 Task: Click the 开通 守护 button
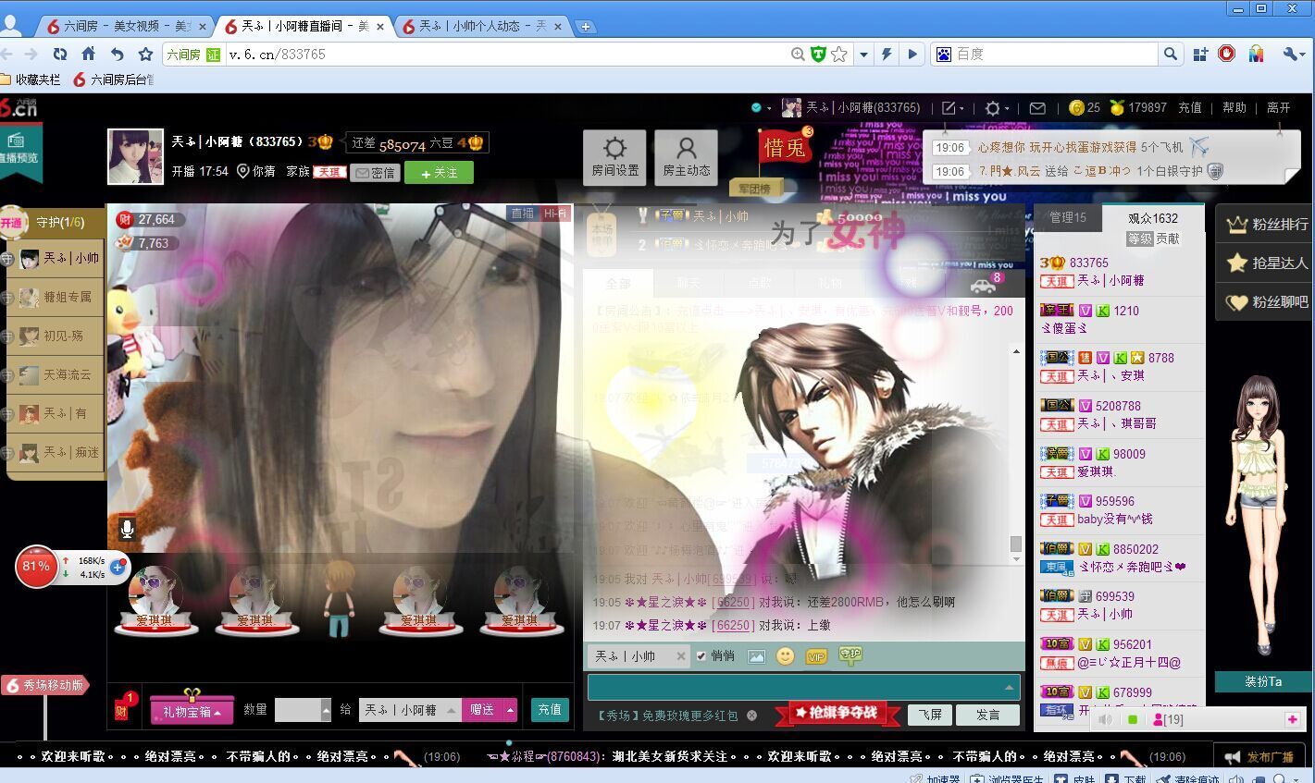click(x=11, y=223)
